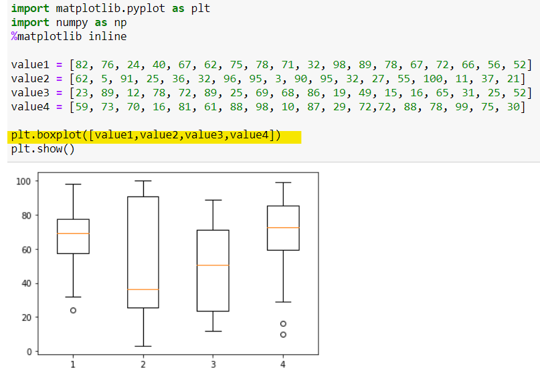Click the highlighted plt.boxplot code line
Image resolution: width=540 pixels, height=379 pixels.
(146, 135)
